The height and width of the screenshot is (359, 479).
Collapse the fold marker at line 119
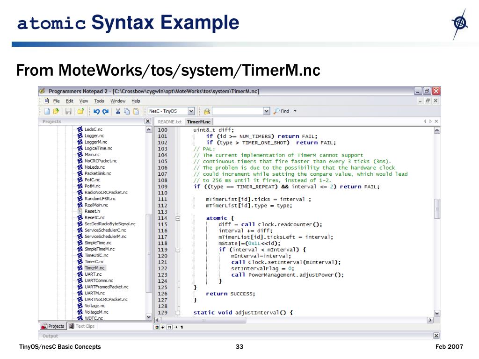(178, 250)
